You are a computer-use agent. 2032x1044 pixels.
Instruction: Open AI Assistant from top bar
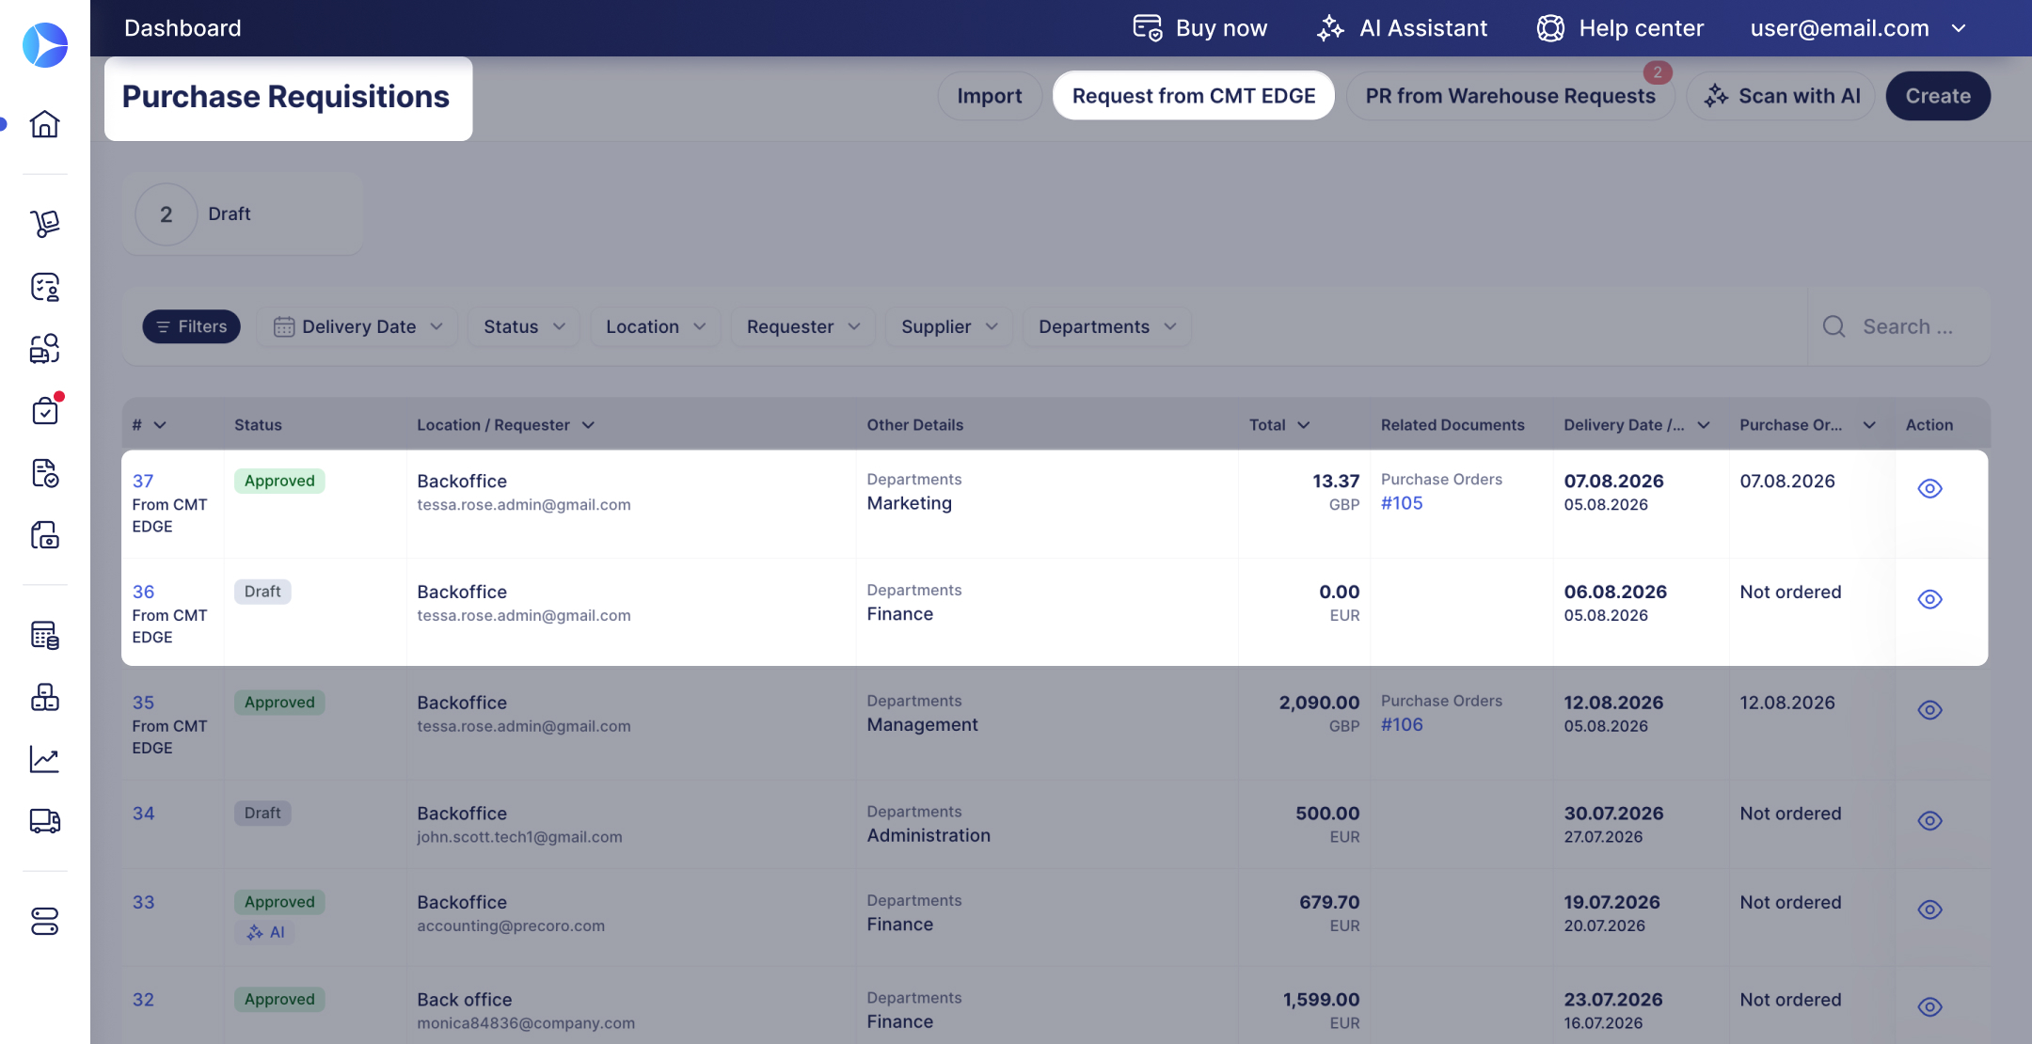(1402, 28)
